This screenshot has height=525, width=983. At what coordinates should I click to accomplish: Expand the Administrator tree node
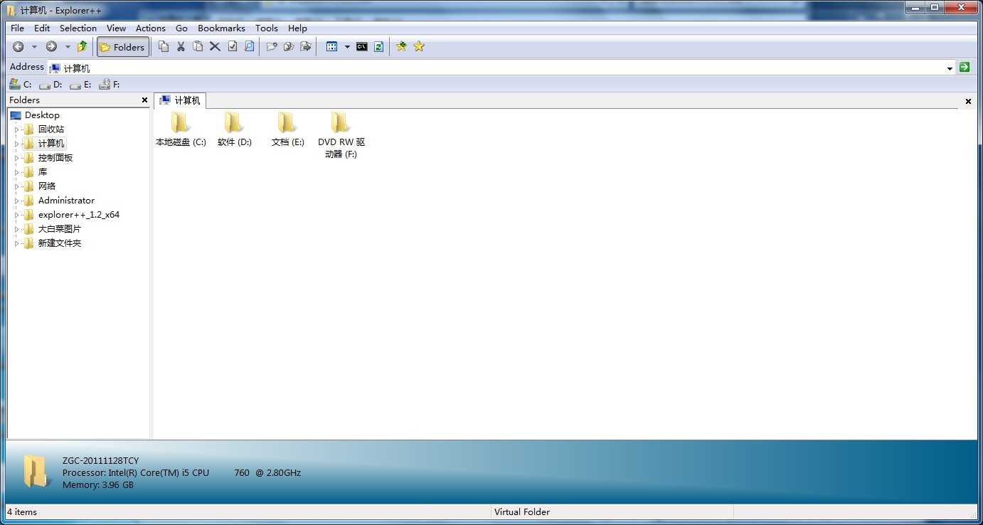coord(16,201)
